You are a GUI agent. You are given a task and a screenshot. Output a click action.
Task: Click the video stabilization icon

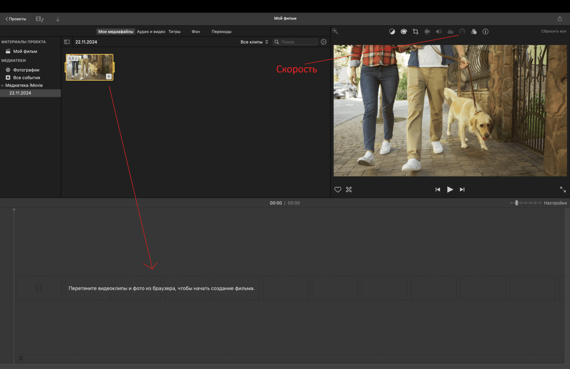pyautogui.click(x=427, y=31)
